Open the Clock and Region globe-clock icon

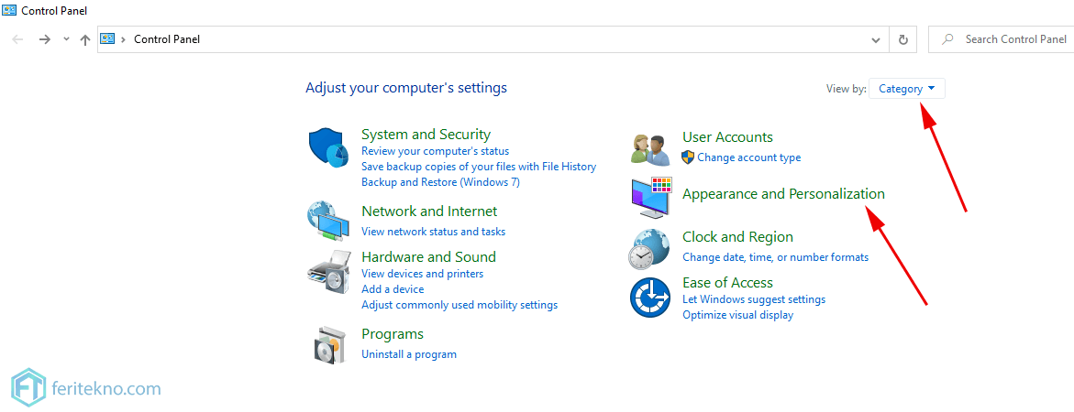pyautogui.click(x=649, y=249)
